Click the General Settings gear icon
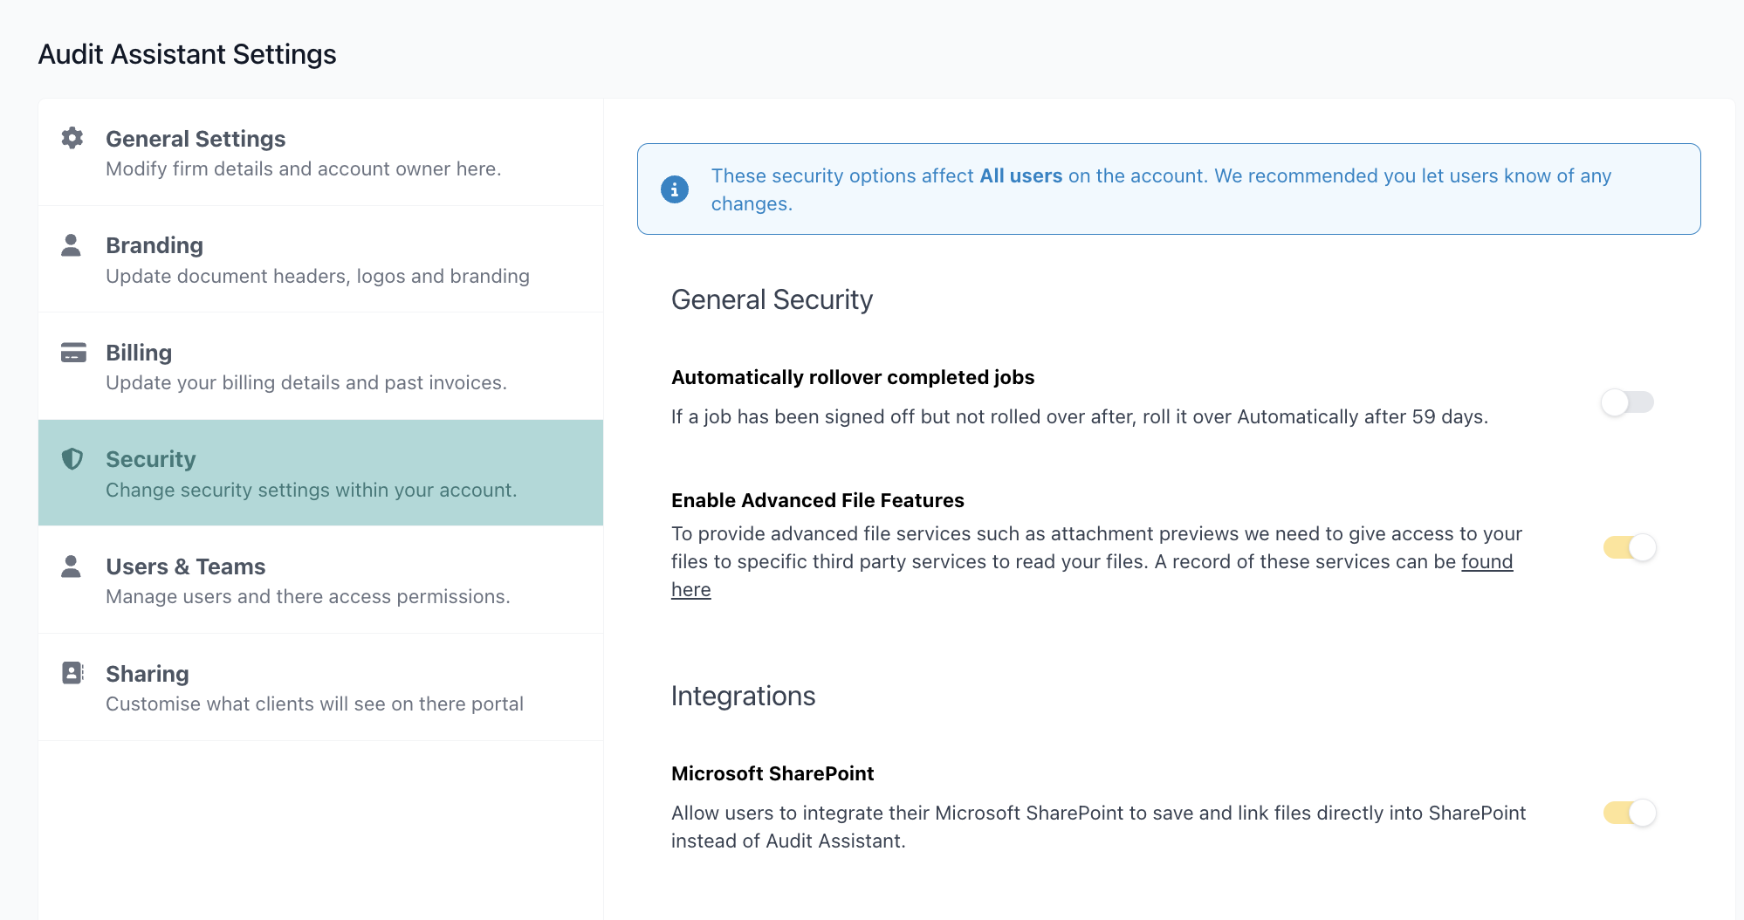 (72, 138)
